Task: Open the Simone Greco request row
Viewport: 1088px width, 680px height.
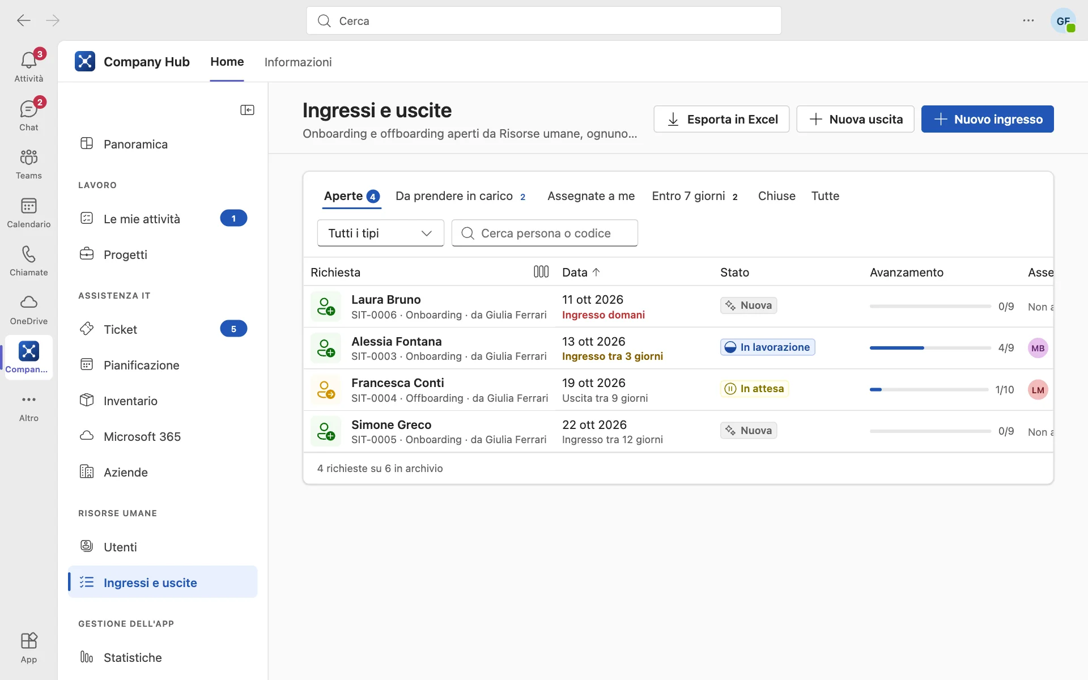Action: 678,431
